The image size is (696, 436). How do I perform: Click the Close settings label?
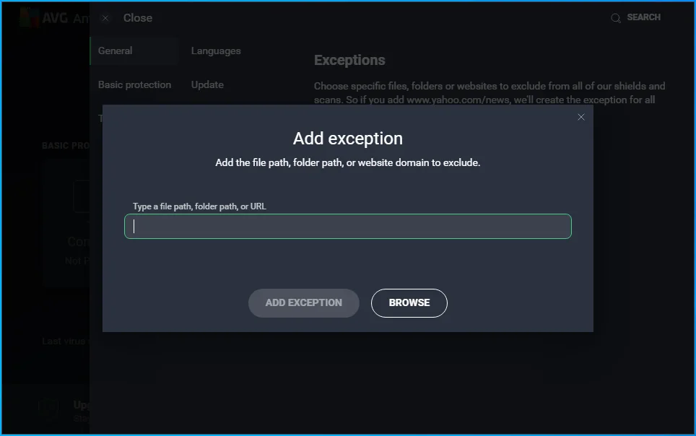pyautogui.click(x=138, y=18)
